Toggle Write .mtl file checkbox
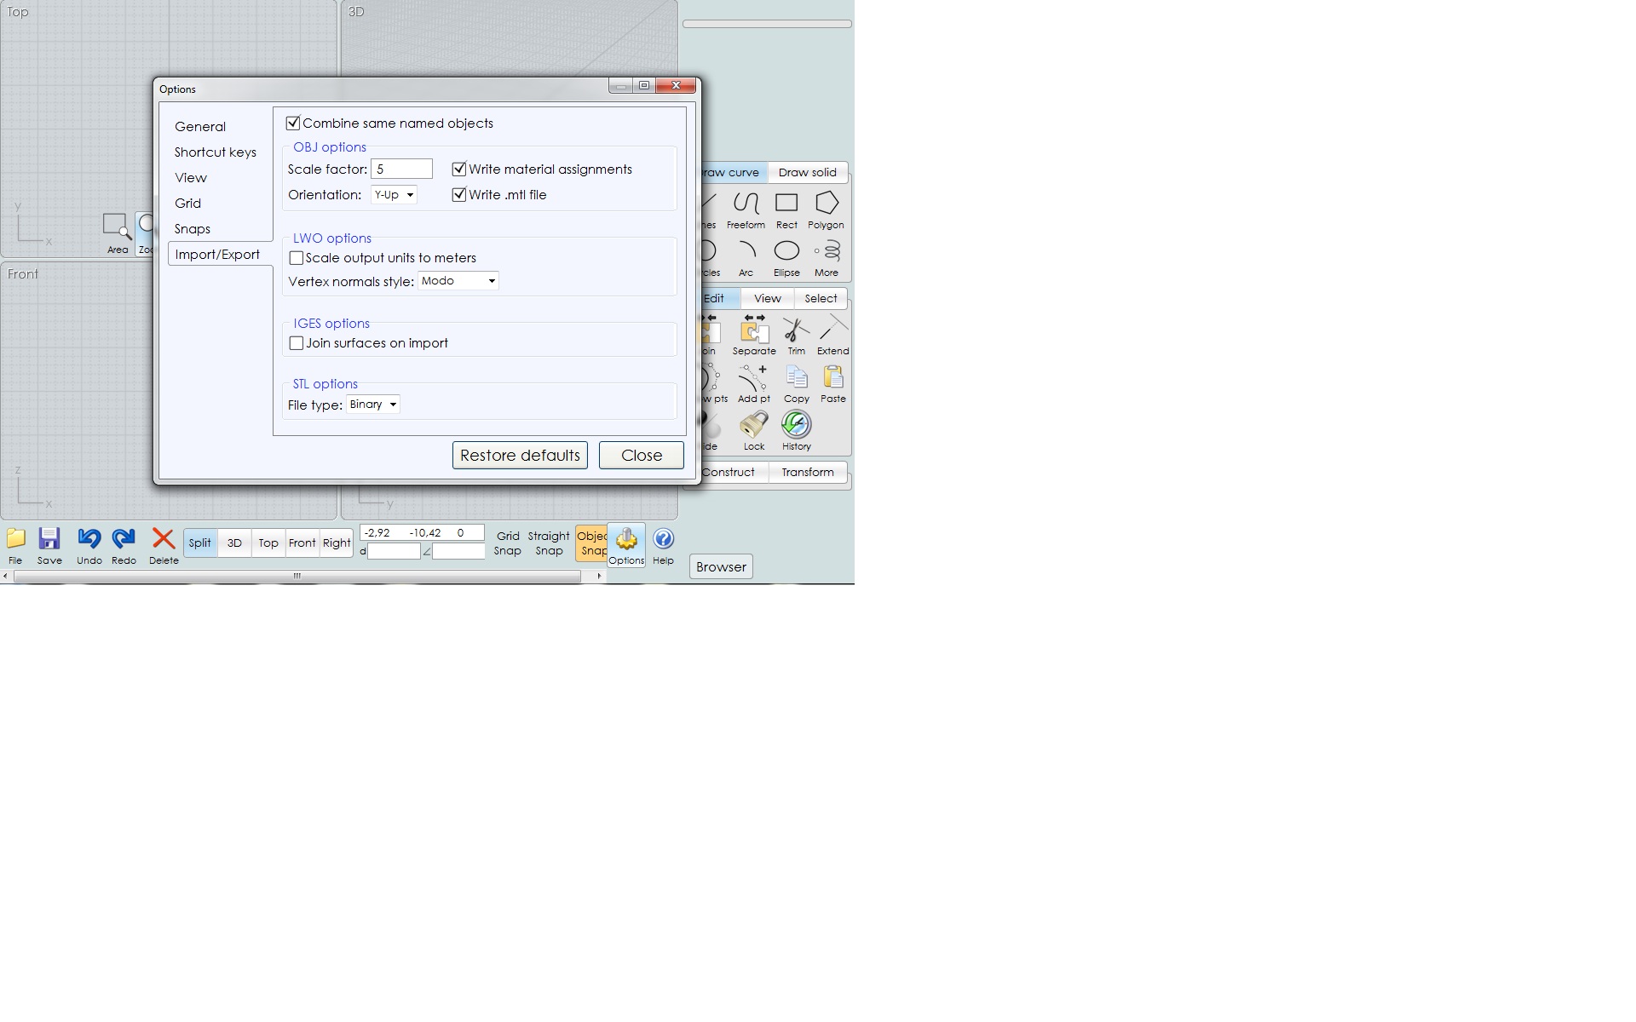 [x=459, y=195]
